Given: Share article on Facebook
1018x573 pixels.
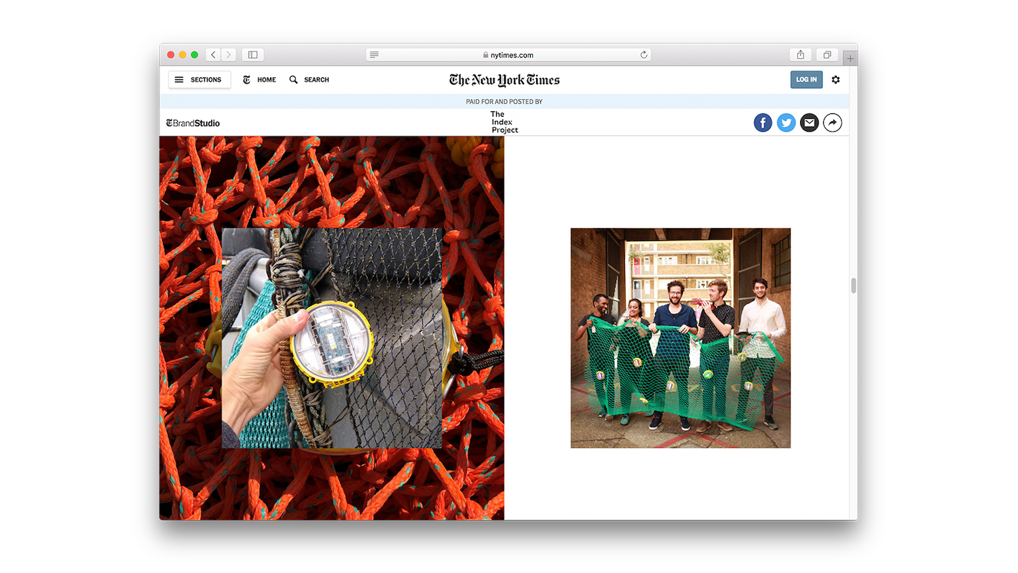Looking at the screenshot, I should (x=762, y=123).
